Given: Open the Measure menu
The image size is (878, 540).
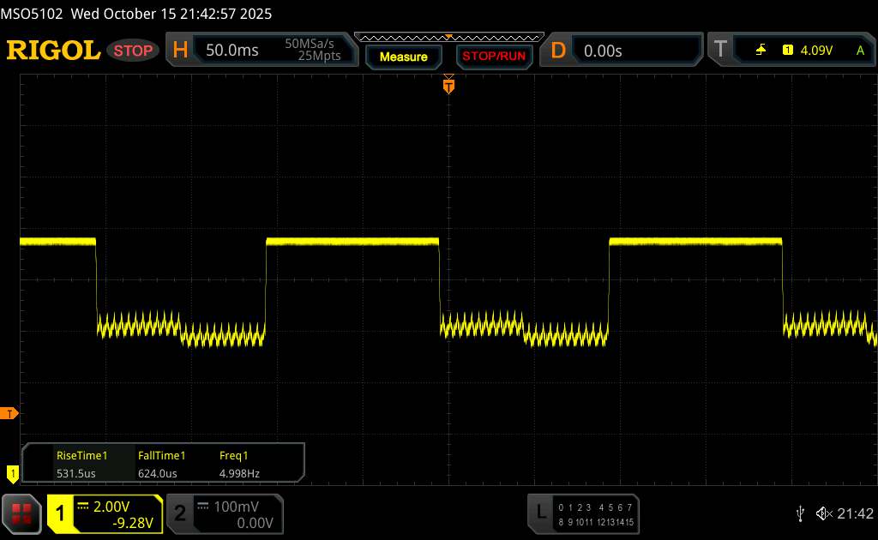Looking at the screenshot, I should pos(403,57).
